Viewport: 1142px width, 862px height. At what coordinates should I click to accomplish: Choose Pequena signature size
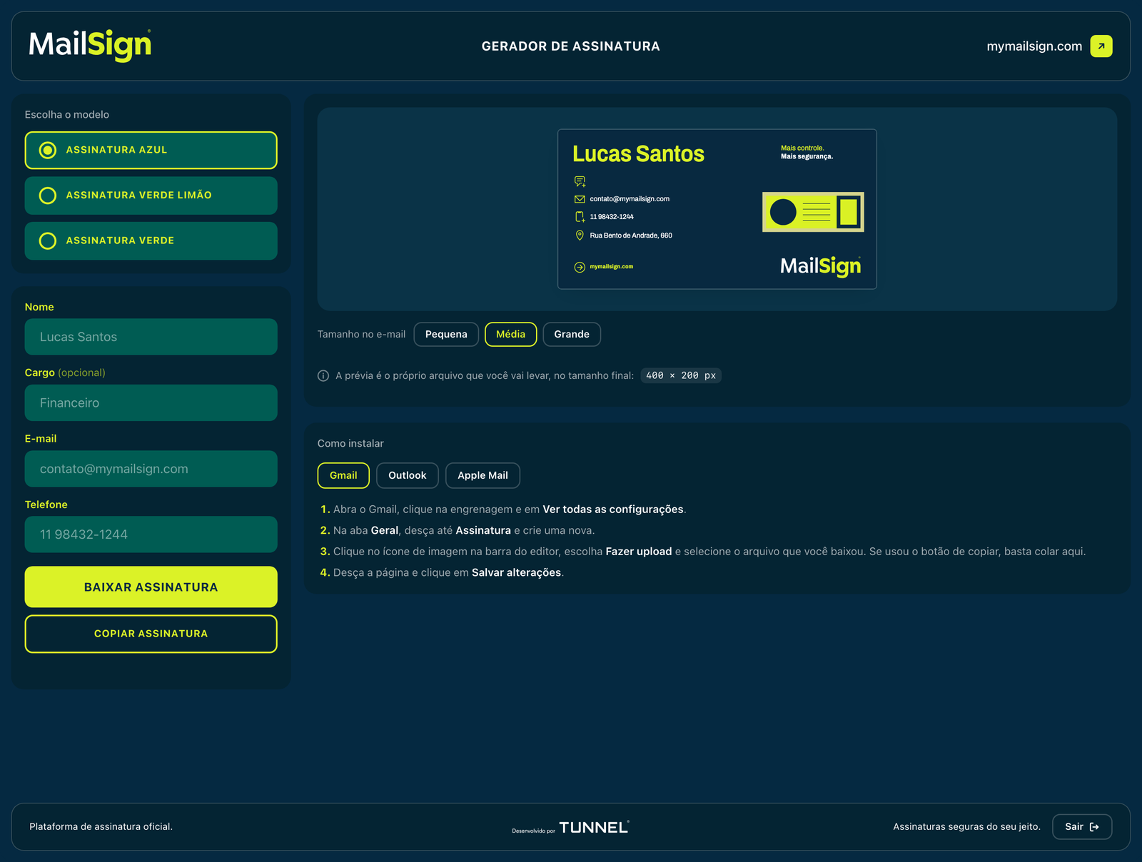click(446, 334)
